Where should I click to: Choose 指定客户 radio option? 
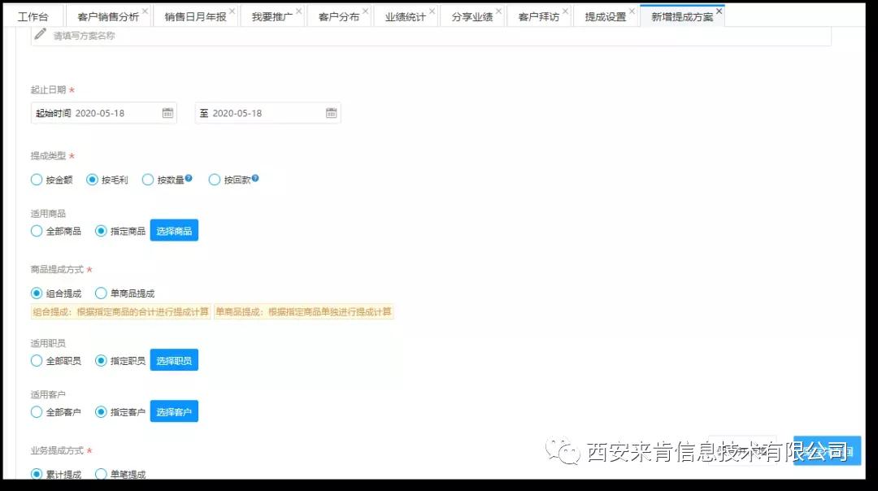[101, 412]
